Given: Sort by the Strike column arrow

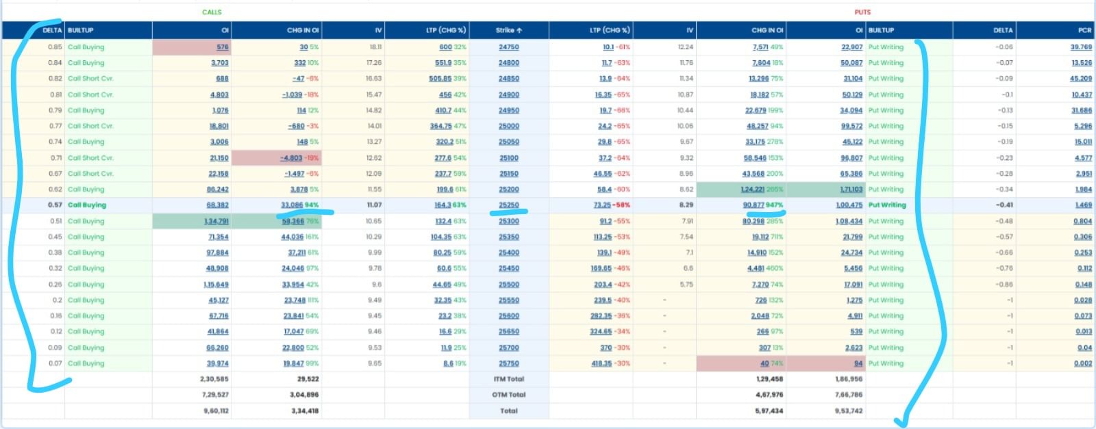Looking at the screenshot, I should click(519, 30).
